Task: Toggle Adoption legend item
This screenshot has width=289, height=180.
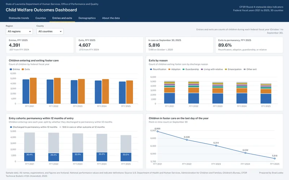Action: click(174, 69)
